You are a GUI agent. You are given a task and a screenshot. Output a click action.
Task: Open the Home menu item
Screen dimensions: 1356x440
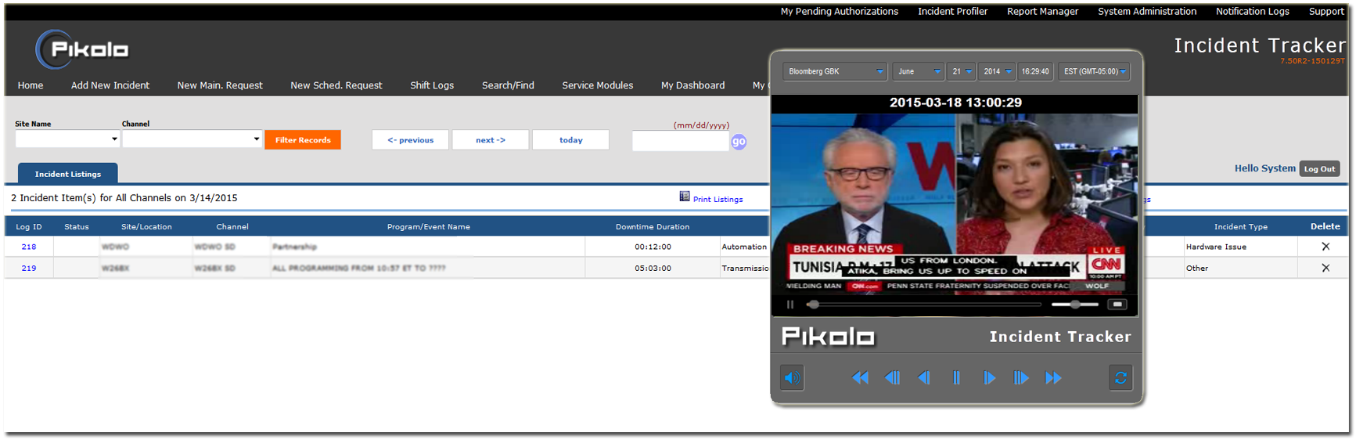(x=31, y=85)
